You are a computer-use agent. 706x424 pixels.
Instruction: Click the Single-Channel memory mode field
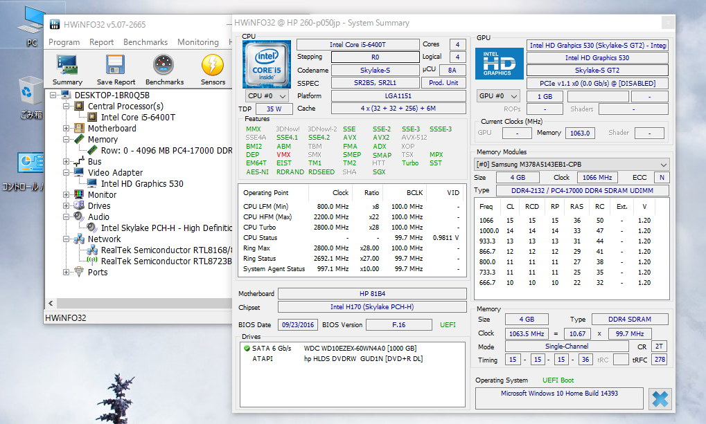point(567,347)
